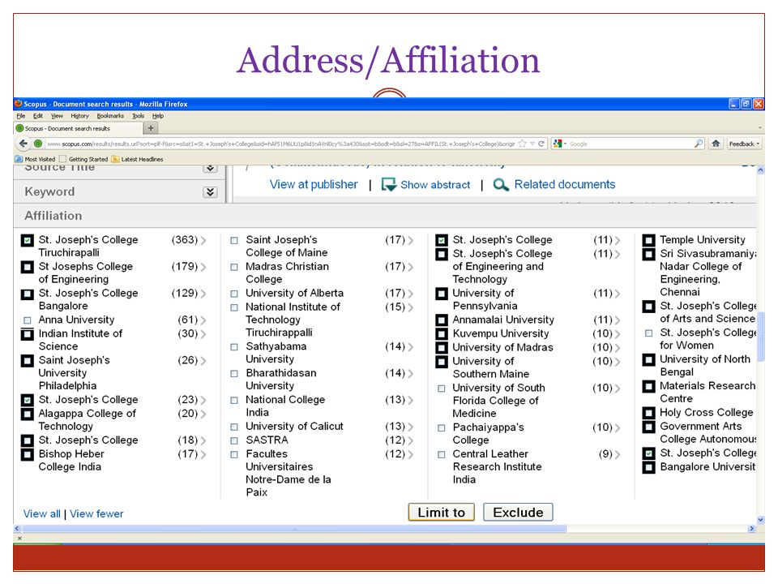This screenshot has width=778, height=584.
Task: Expand the Keyword filter section
Action: point(211,192)
